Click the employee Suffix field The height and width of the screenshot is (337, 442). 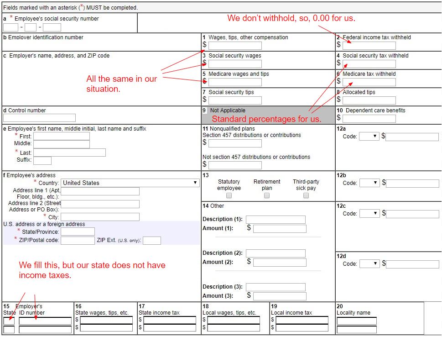tap(42, 161)
